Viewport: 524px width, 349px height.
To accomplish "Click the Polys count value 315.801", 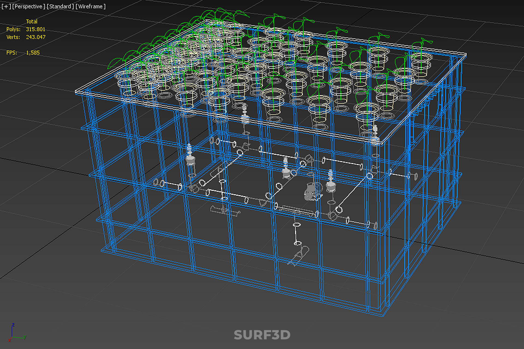I will (35, 29).
